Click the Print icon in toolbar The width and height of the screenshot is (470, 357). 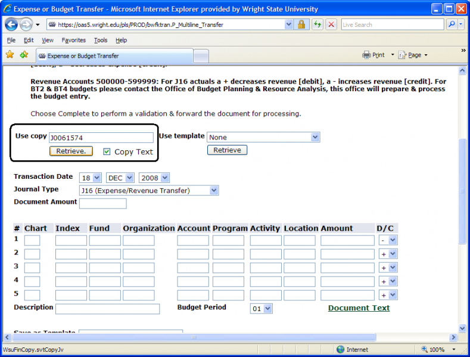click(373, 55)
